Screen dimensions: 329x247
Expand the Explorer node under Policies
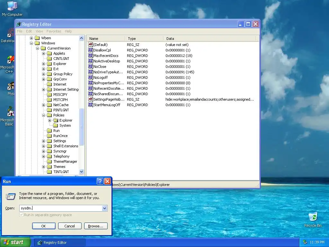49,120
